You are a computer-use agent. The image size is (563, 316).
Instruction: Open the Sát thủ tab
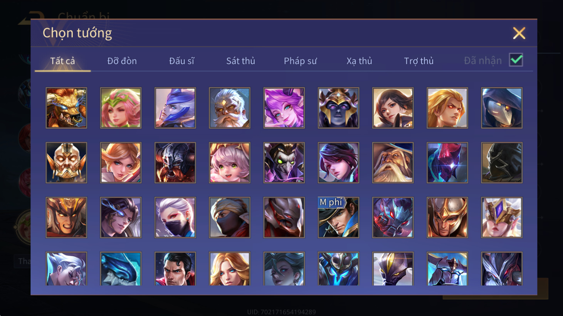coord(240,61)
